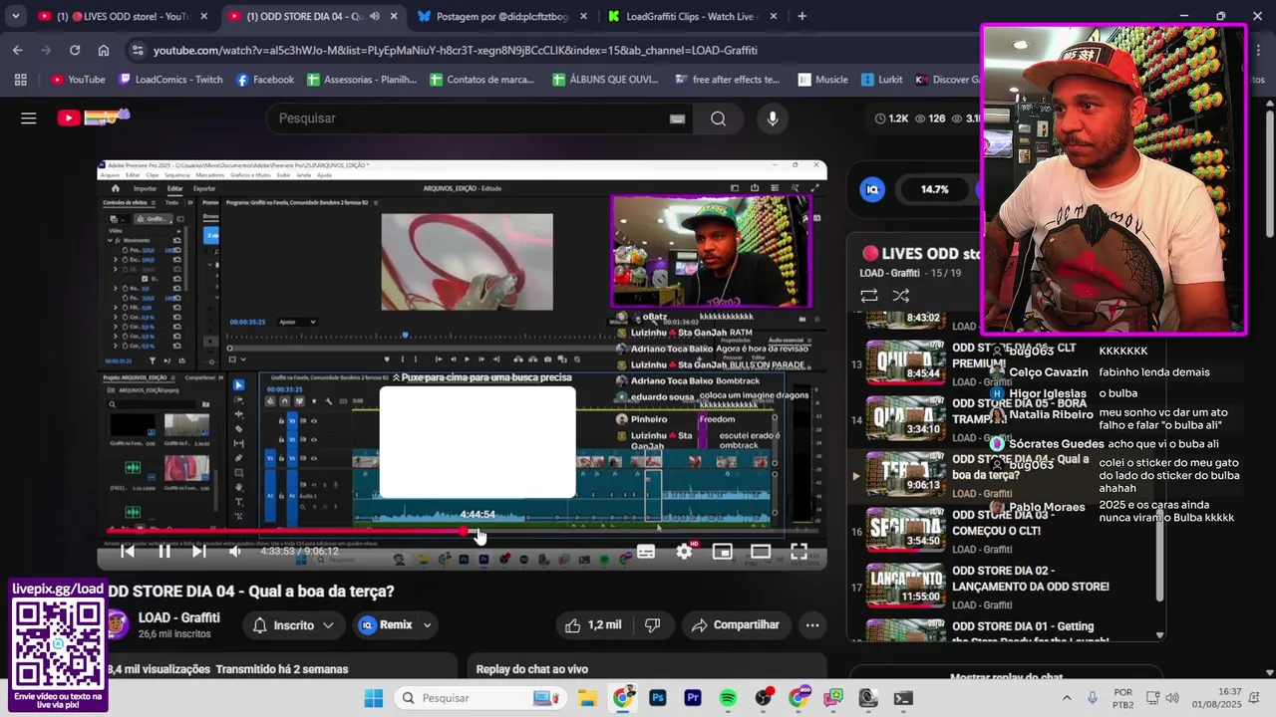Open site information icon in address bar
The height and width of the screenshot is (717, 1276).
click(140, 50)
